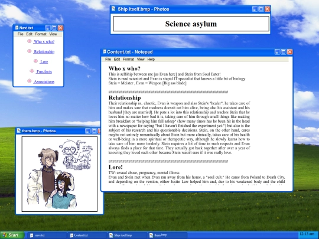Switch to navi.txt in the taskbar
This screenshot has height=239, width=319.
tap(47, 235)
